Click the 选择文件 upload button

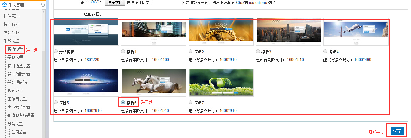[115, 3]
